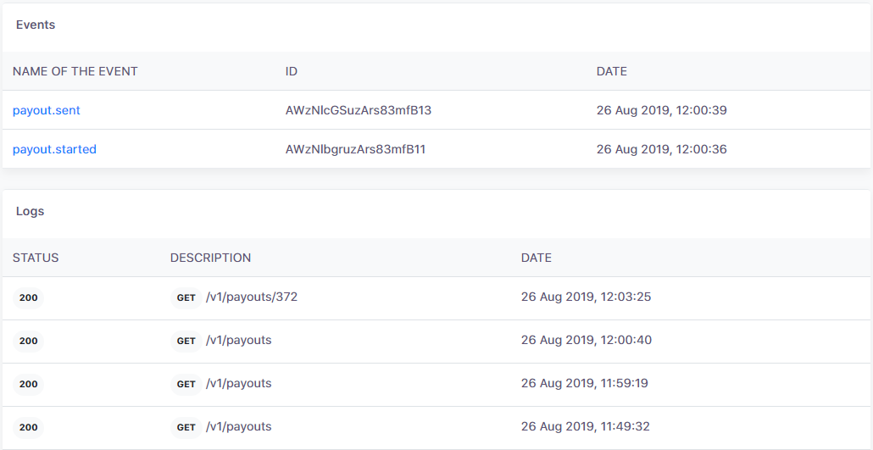
Task: Click the Events section title
Action: pyautogui.click(x=36, y=25)
